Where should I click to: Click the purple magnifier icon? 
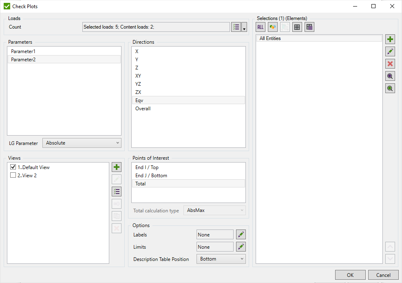coord(390,76)
